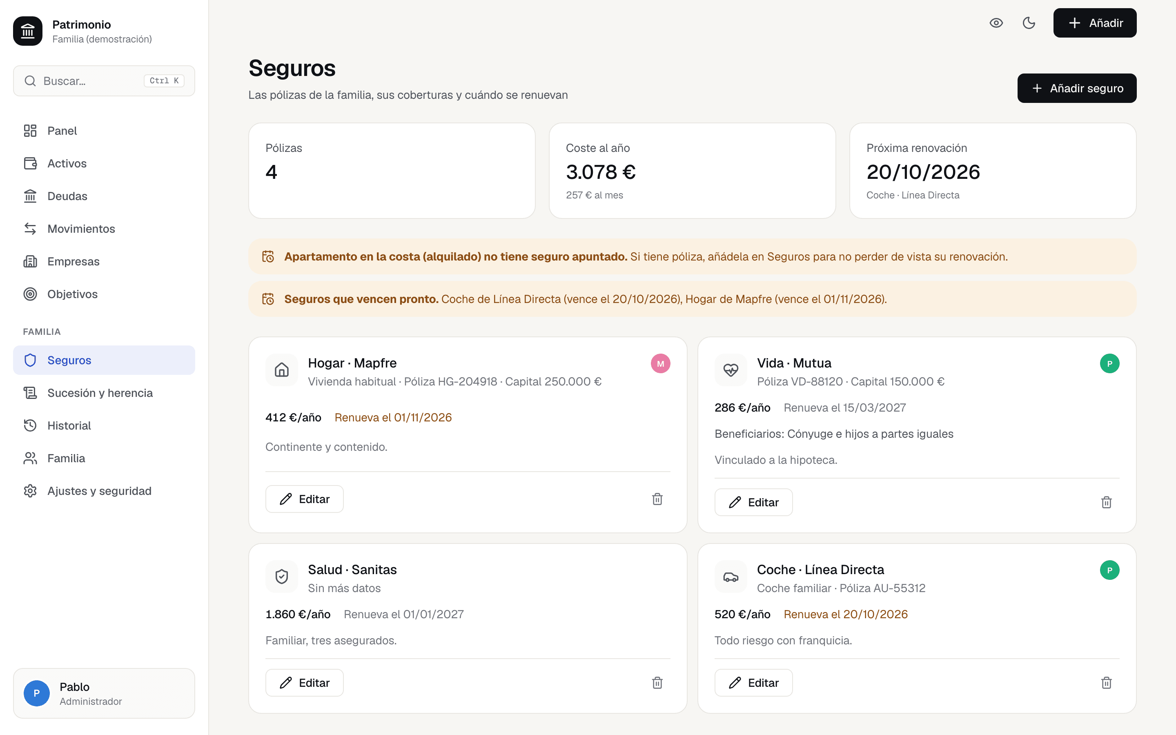The height and width of the screenshot is (735, 1176).
Task: Click the Añadir seguro button
Action: tap(1077, 88)
